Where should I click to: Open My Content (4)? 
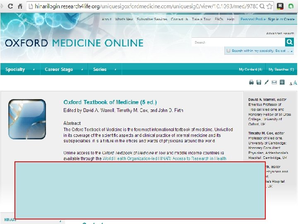pyautogui.click(x=250, y=69)
